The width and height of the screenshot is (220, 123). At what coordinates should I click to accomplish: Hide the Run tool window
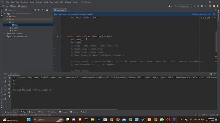(215, 74)
